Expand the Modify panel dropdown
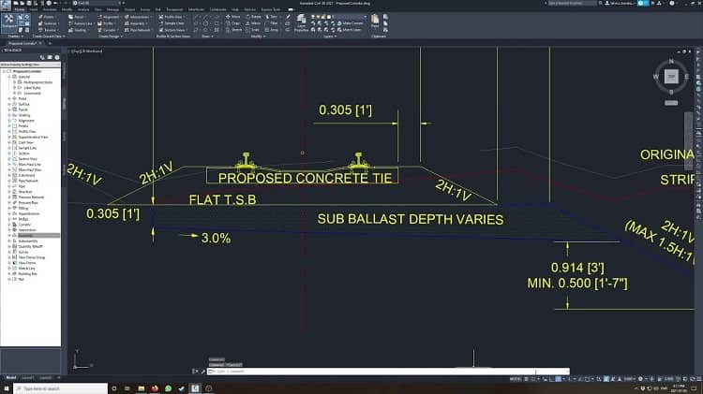The width and height of the screenshot is (703, 394). pos(258,36)
